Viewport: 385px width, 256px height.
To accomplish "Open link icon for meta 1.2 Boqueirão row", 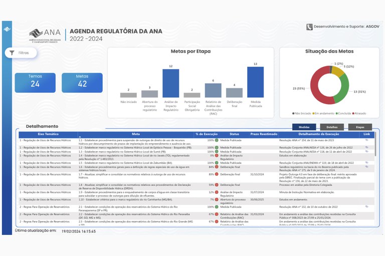I will tap(366, 148).
